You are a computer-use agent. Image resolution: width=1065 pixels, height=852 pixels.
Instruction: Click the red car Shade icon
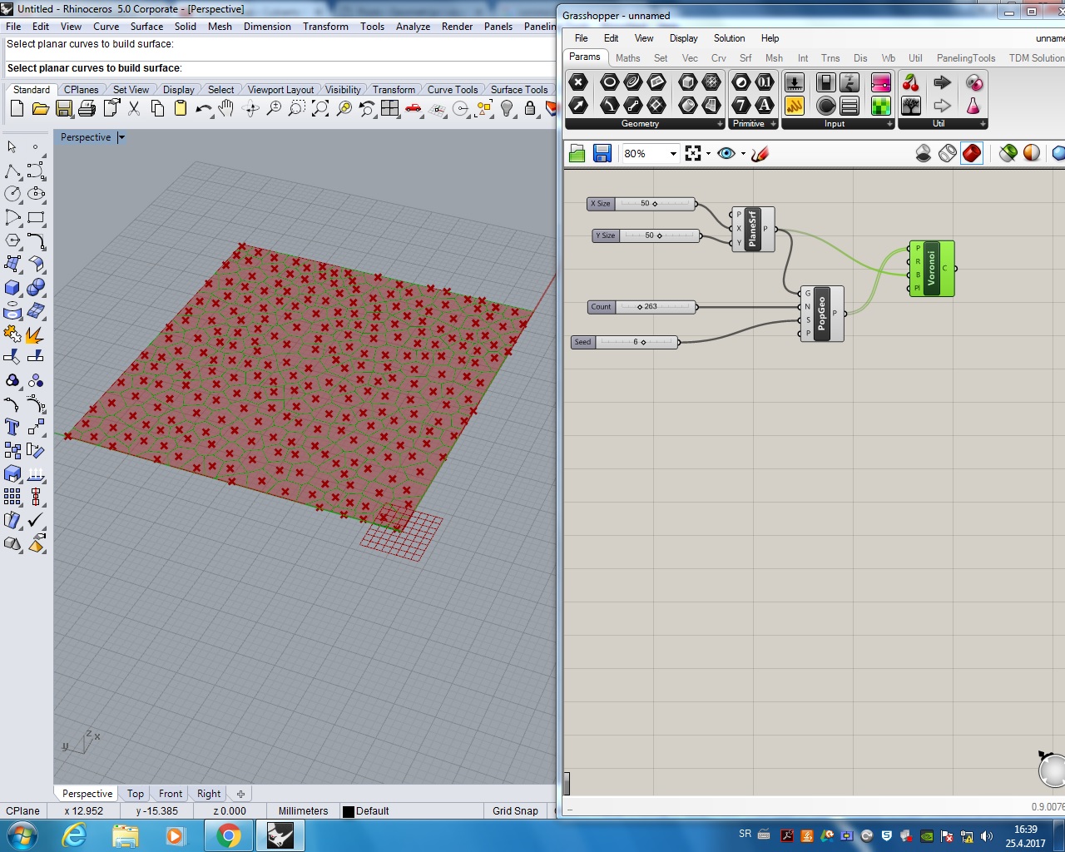coord(414,109)
